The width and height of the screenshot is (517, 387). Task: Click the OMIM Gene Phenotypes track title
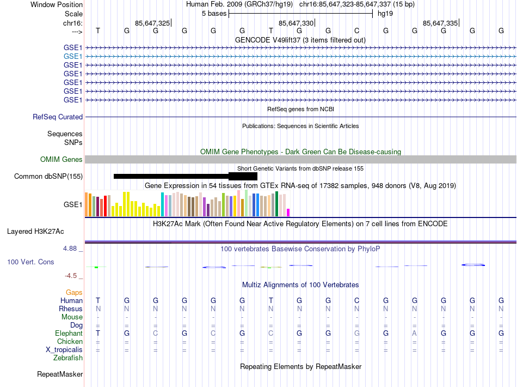coord(300,152)
